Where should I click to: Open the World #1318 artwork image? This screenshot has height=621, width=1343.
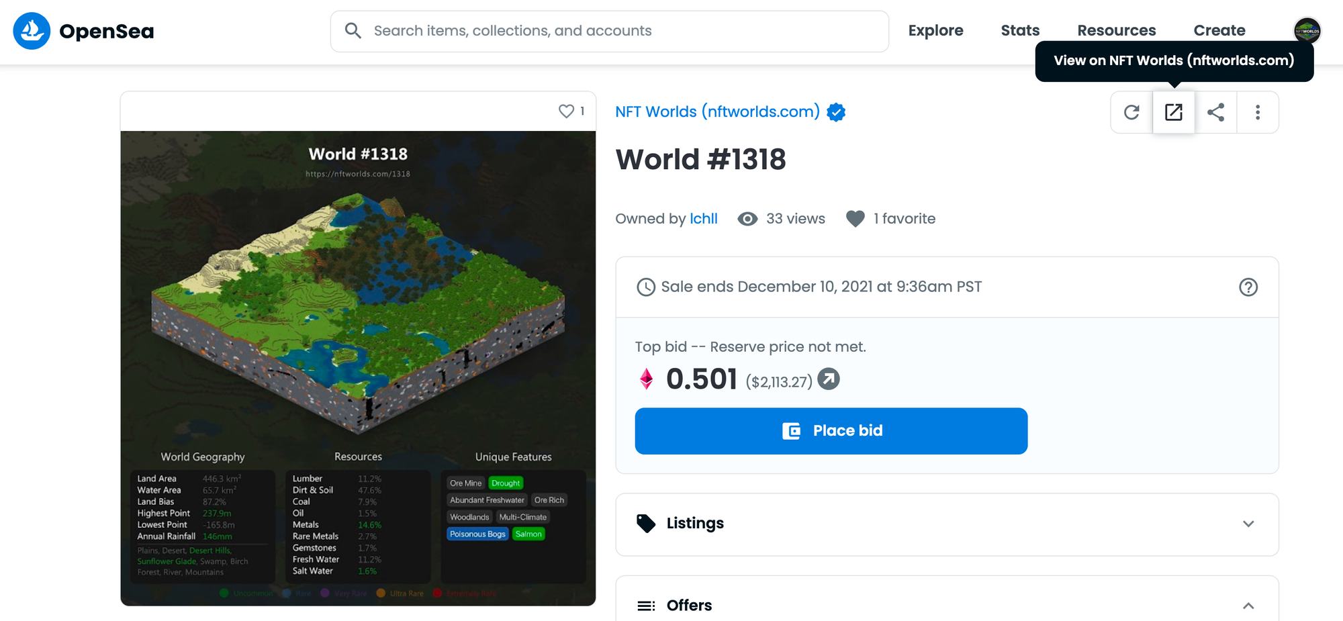[x=358, y=368]
